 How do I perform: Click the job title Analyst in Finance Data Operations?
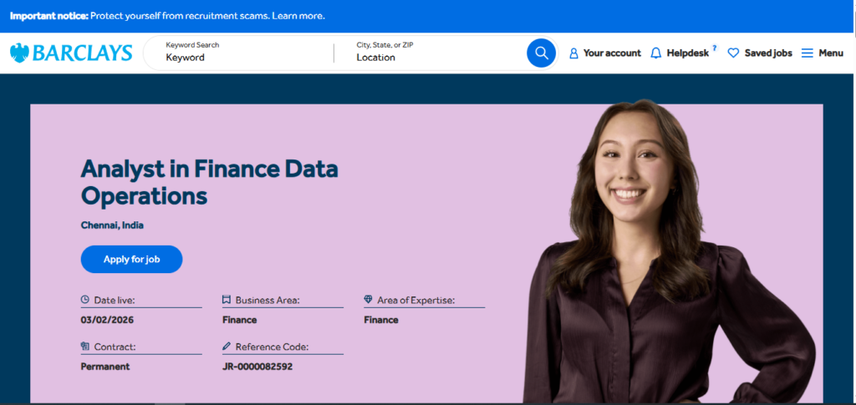point(210,183)
